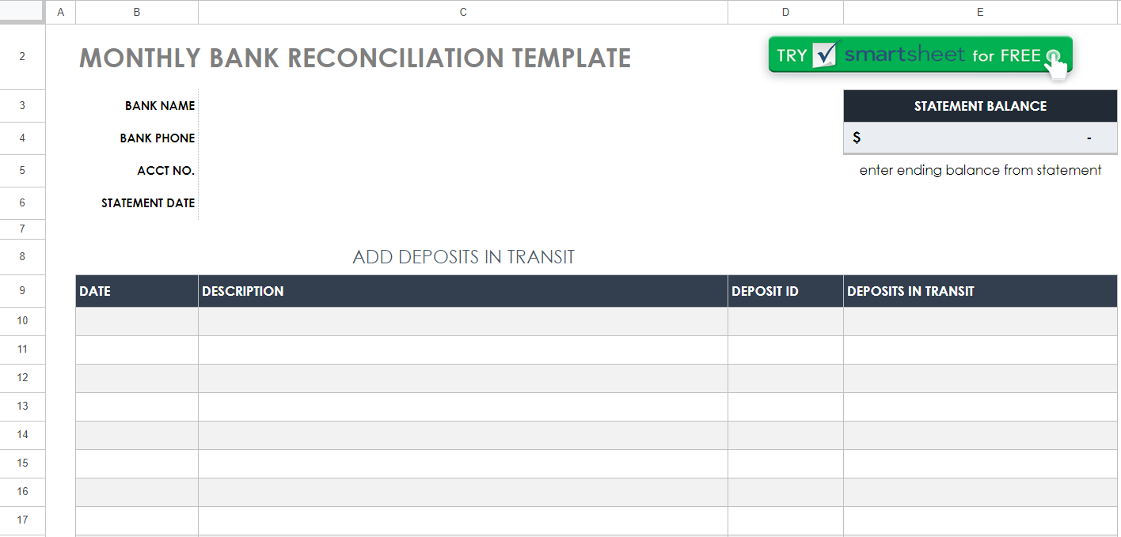Click the empty cell beside STATEMENT DATE

463,203
